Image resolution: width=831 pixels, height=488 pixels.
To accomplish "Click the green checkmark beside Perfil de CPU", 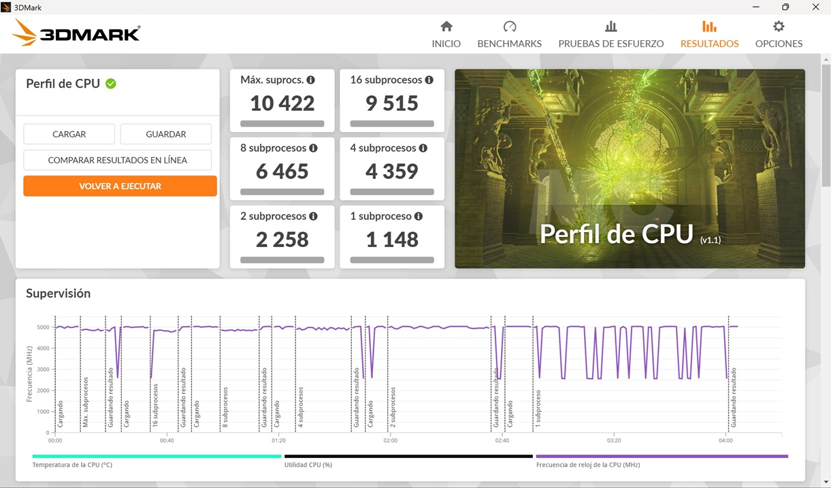I will 110,84.
